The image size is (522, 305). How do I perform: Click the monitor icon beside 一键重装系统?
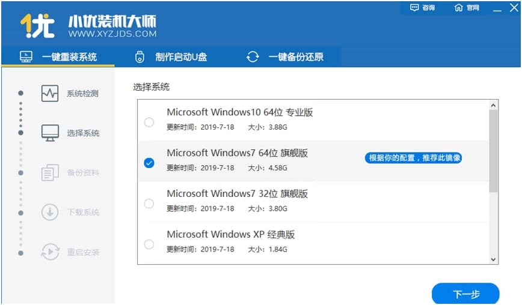26,56
